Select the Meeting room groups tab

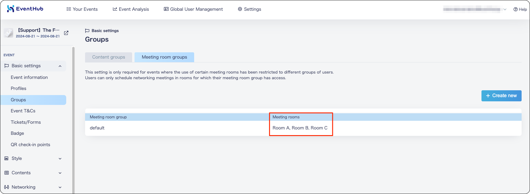pos(164,57)
